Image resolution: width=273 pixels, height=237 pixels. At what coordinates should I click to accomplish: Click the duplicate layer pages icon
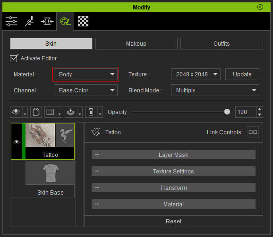36,112
